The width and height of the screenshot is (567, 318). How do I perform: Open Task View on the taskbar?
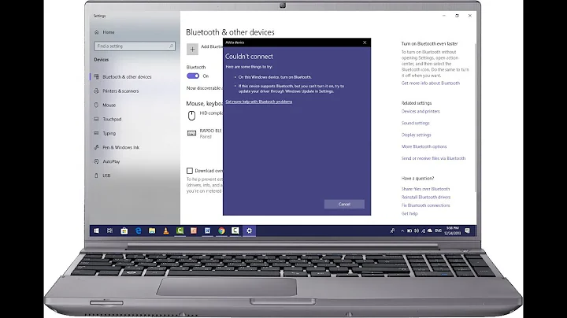pyautogui.click(x=110, y=231)
